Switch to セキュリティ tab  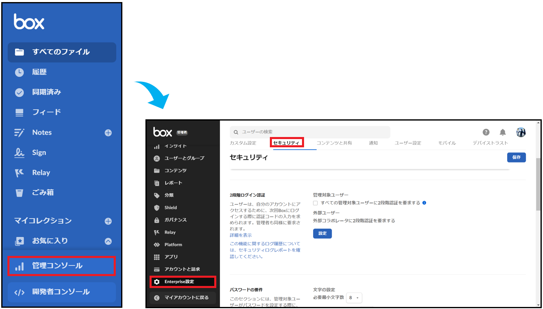coord(287,143)
